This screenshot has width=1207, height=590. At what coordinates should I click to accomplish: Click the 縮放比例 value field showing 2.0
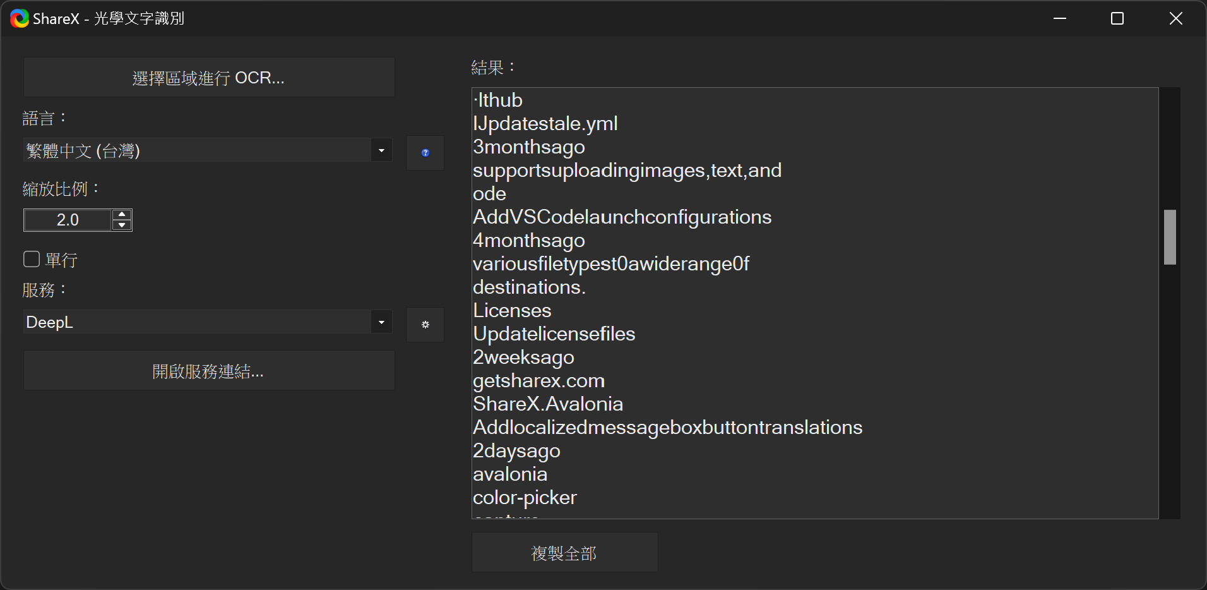point(68,220)
